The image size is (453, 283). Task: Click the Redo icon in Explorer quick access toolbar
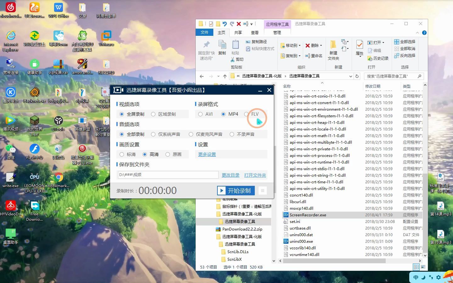pos(232,24)
